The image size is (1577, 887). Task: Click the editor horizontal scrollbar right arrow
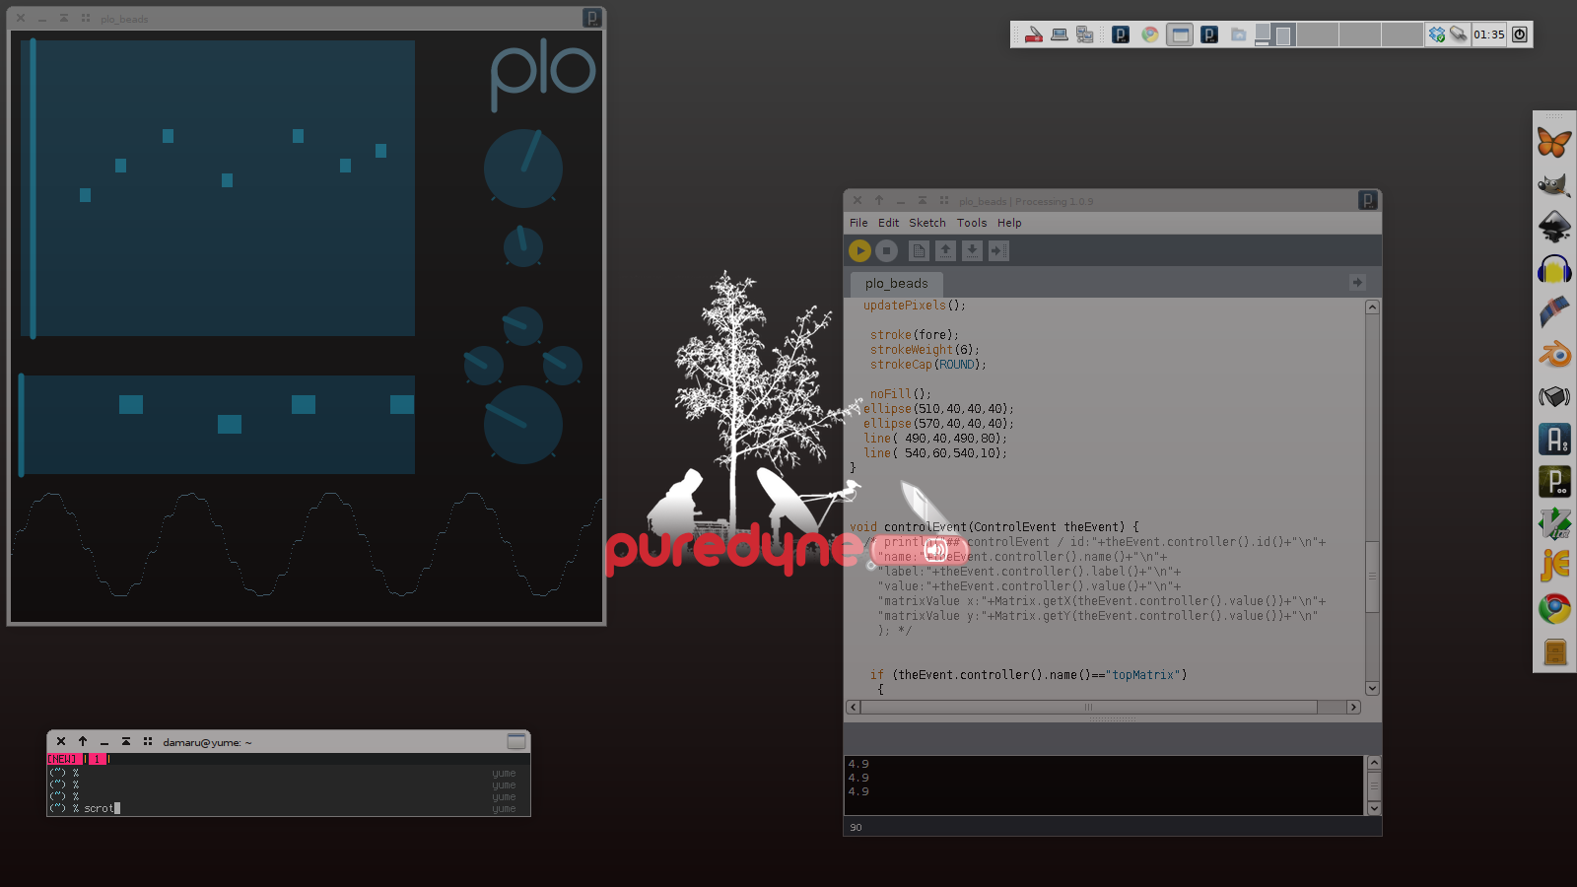click(x=1353, y=707)
